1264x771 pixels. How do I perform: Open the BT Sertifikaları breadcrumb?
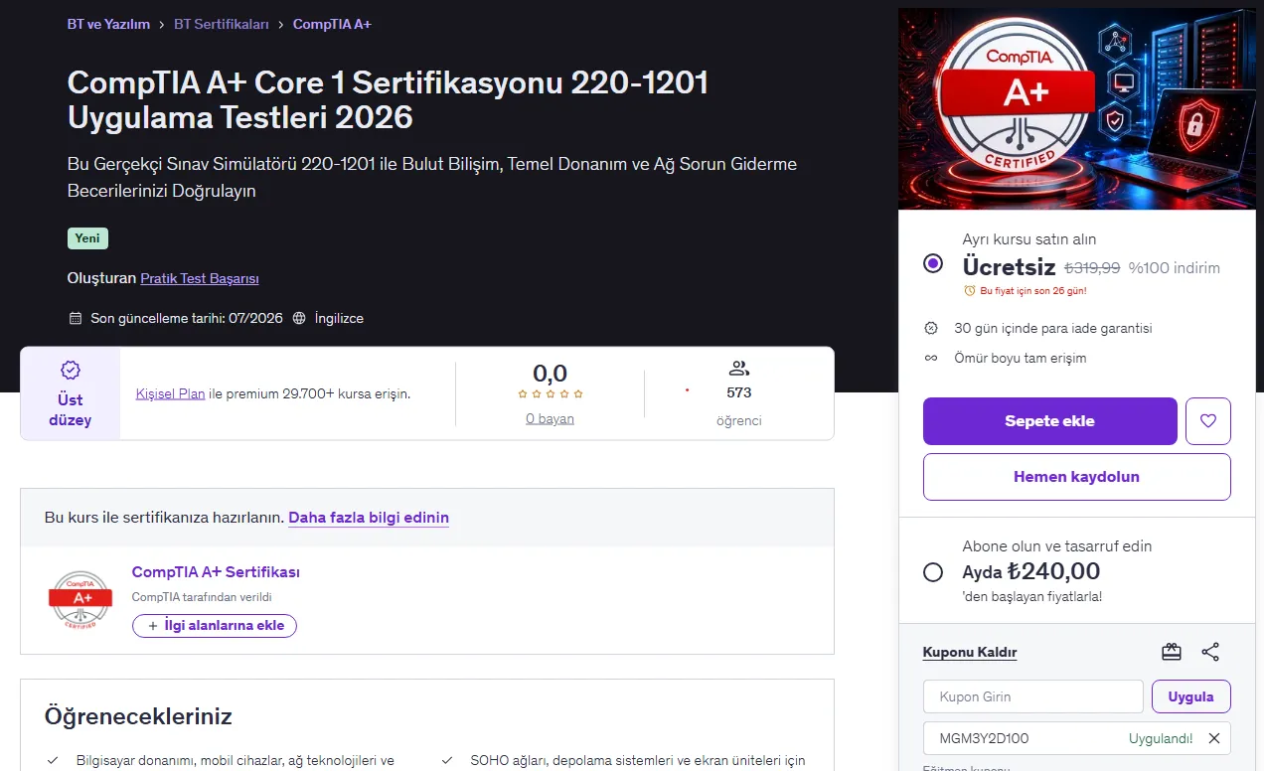(x=222, y=24)
